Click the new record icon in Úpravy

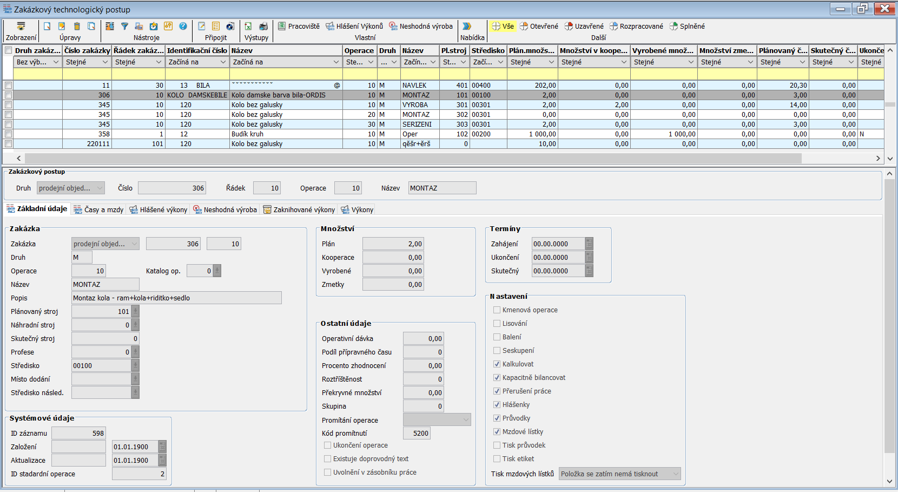pyautogui.click(x=47, y=26)
